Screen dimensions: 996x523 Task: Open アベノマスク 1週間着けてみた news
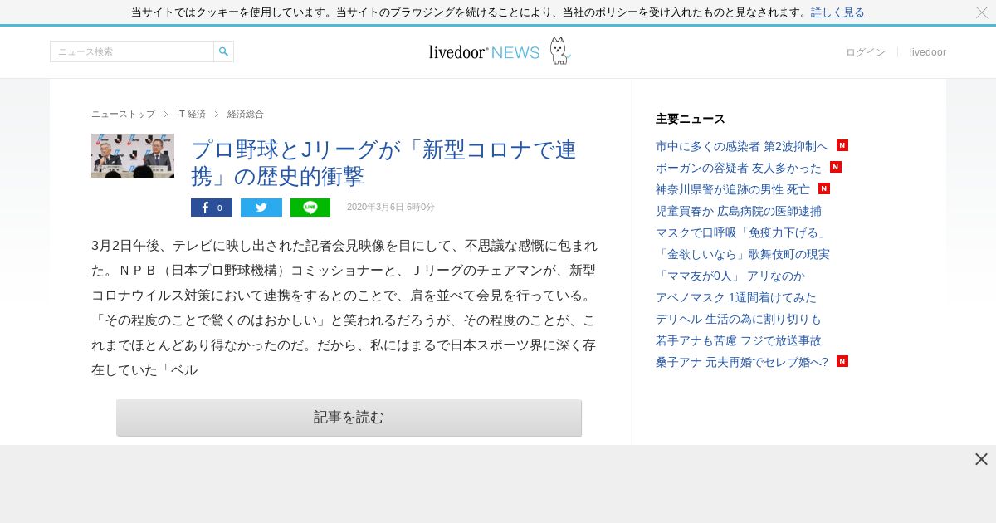(736, 297)
